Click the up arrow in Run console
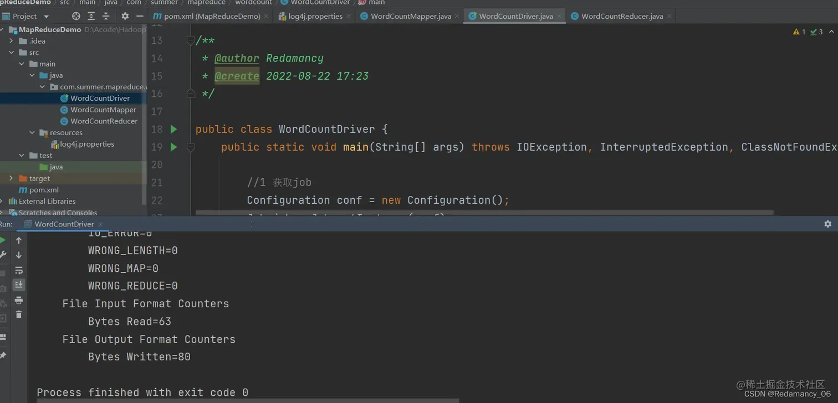 point(19,240)
